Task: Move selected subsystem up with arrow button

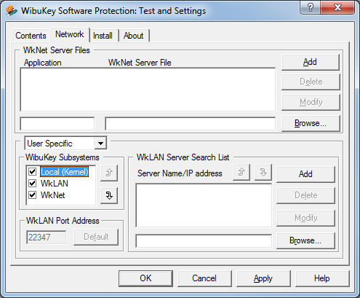Action: point(109,173)
